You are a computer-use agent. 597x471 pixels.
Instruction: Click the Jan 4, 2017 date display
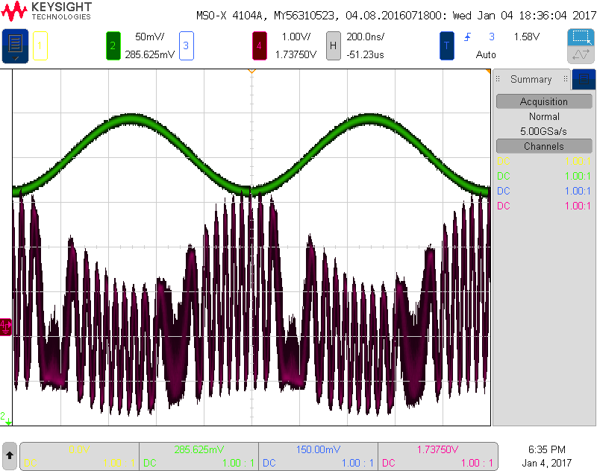tap(547, 463)
